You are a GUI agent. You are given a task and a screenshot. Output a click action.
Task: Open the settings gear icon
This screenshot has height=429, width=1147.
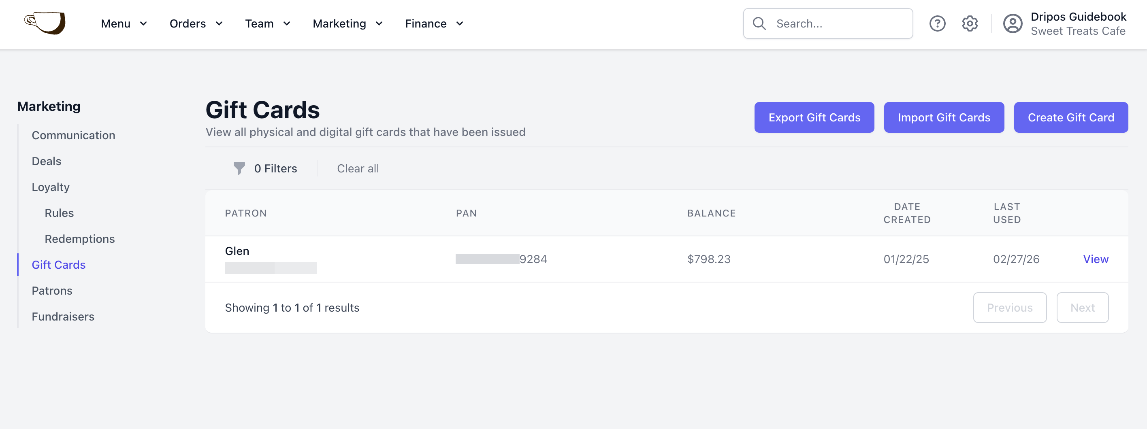point(970,23)
